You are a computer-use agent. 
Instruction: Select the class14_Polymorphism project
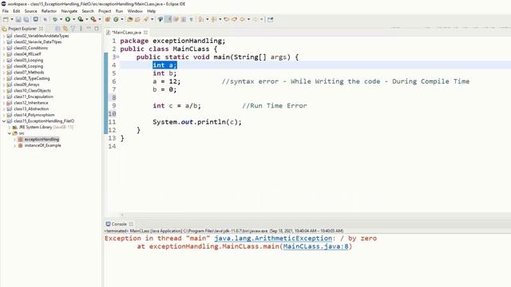pyautogui.click(x=34, y=115)
